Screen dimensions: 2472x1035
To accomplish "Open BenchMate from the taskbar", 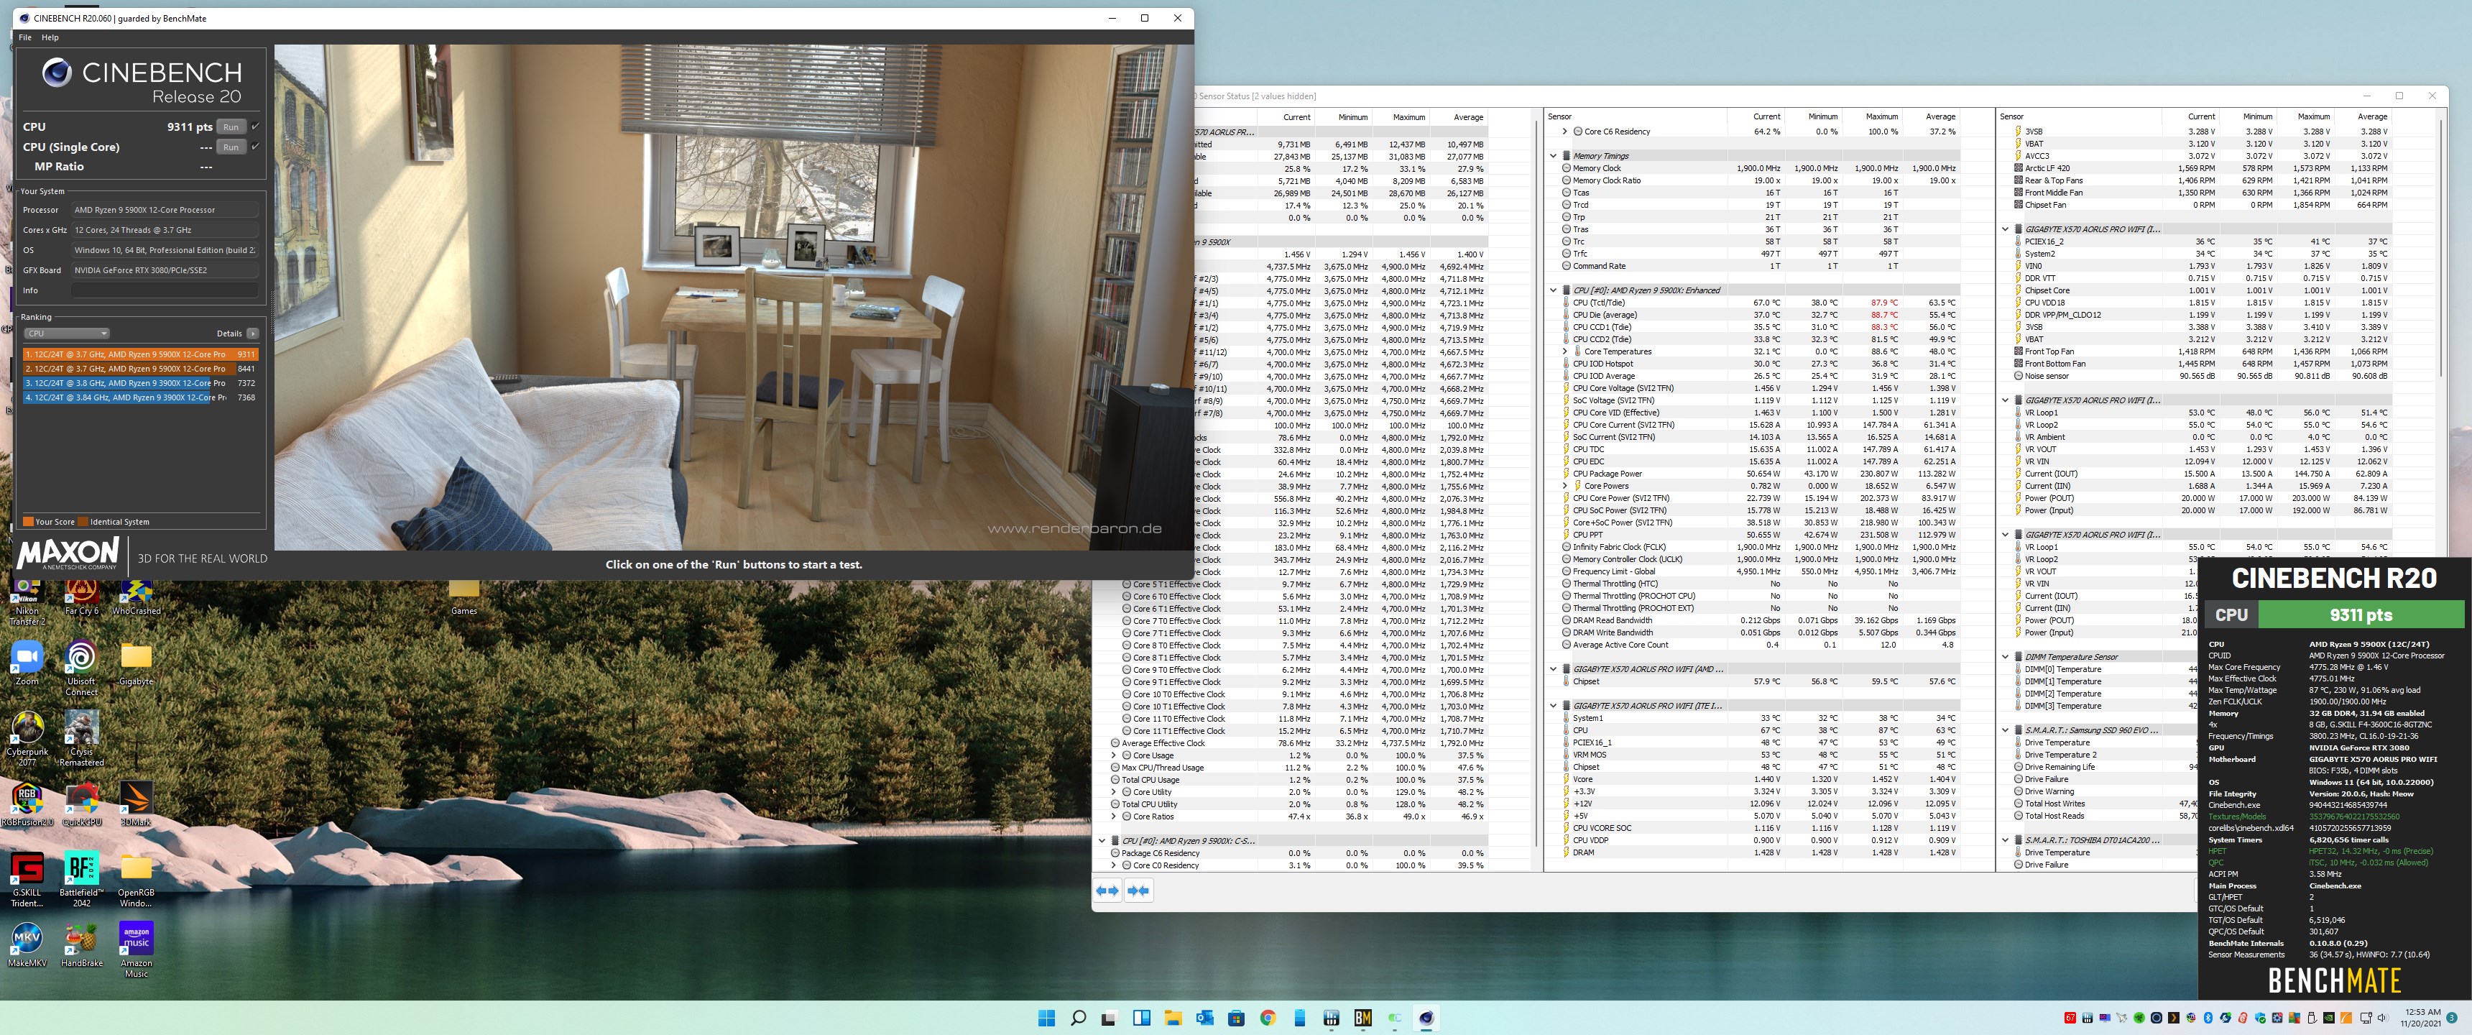I will click(x=1362, y=1018).
